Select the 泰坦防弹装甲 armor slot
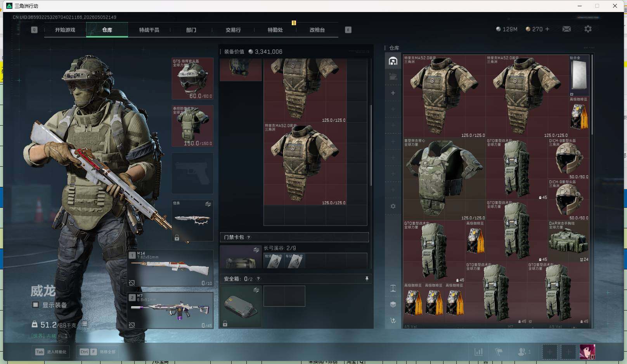 click(192, 126)
